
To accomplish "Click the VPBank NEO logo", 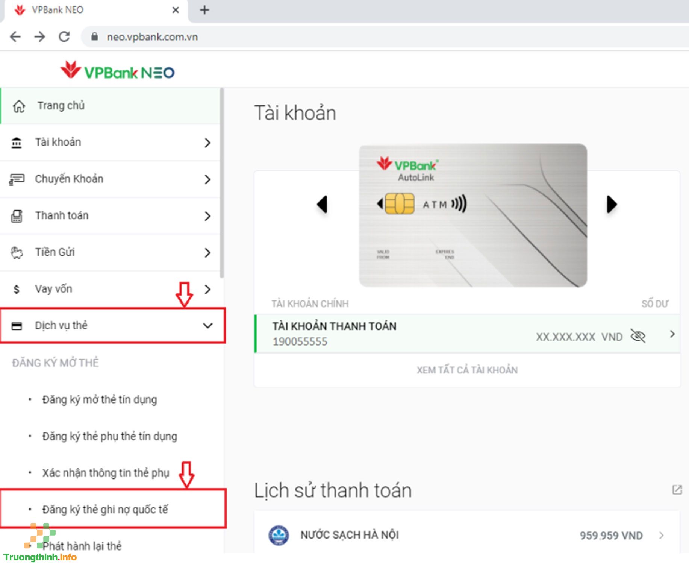I will (x=118, y=71).
